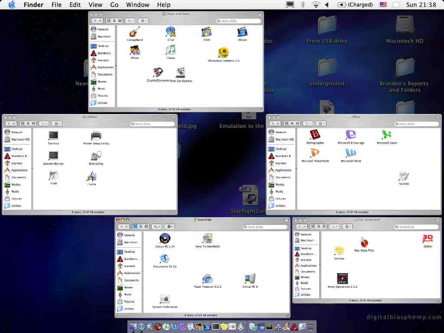The height and width of the screenshot is (333, 444).
Task: Select Microsoft Word in Office window
Action: [x=351, y=153]
